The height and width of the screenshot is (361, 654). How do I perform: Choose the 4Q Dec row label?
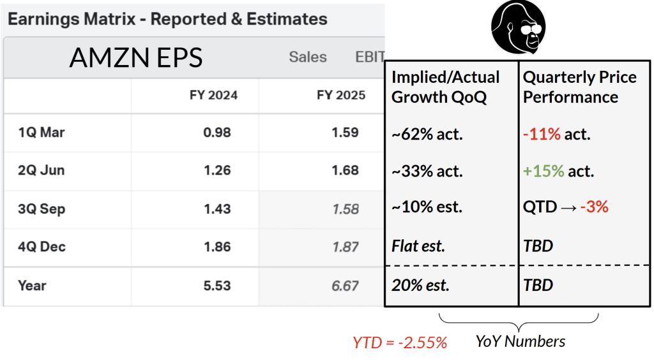42,247
